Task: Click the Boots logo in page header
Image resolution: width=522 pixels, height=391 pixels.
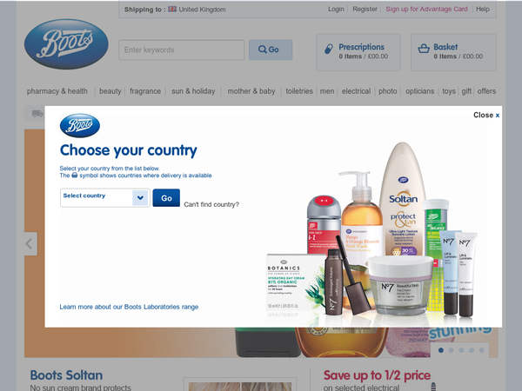Action: [x=66, y=44]
